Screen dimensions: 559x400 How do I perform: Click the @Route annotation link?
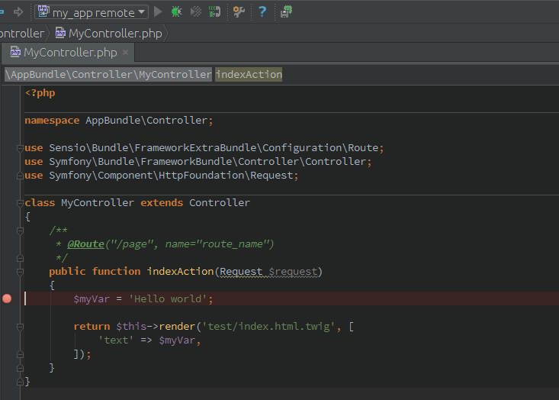[x=85, y=244]
